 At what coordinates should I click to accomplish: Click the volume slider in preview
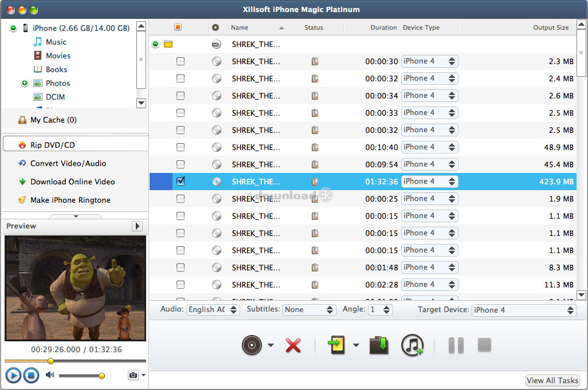click(x=80, y=376)
